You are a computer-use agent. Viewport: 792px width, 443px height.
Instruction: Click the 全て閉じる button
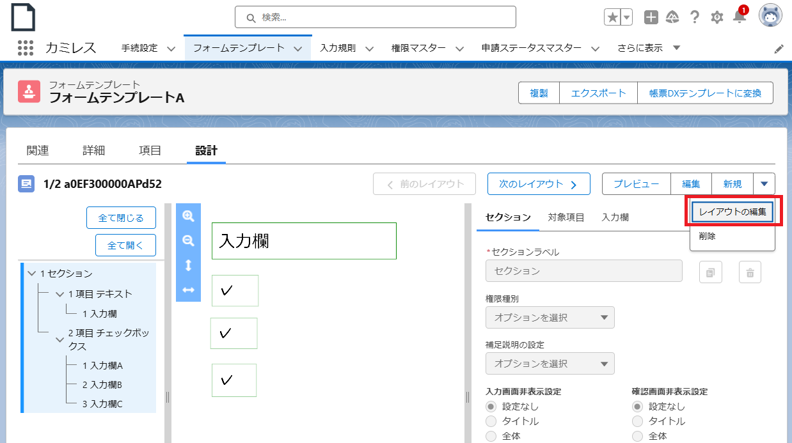tap(121, 218)
